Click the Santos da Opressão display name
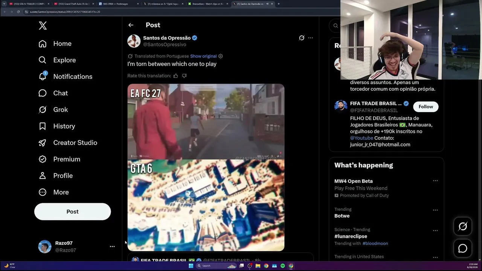Image resolution: width=482 pixels, height=271 pixels. [167, 38]
